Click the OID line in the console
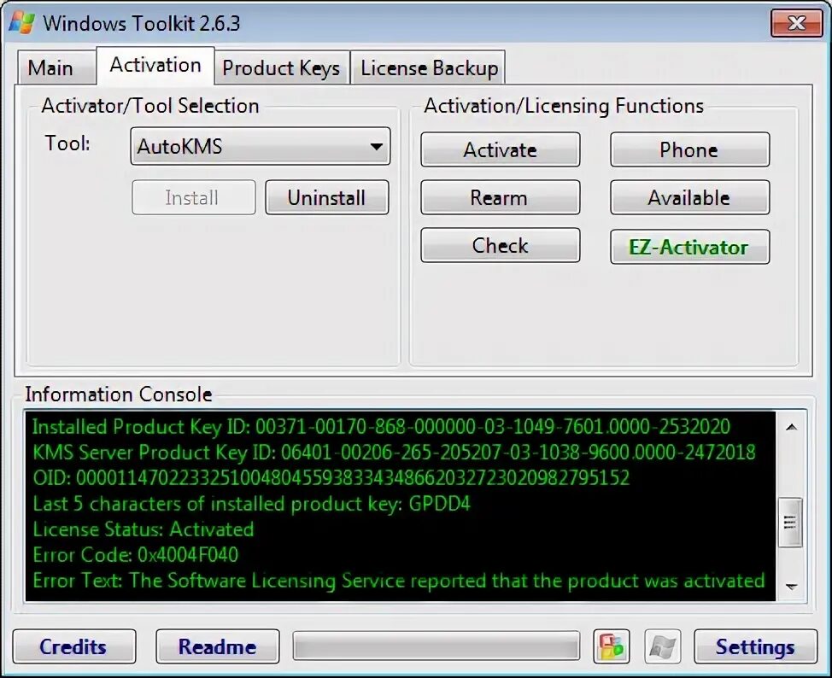Screen dimensions: 832x678 point(331,477)
